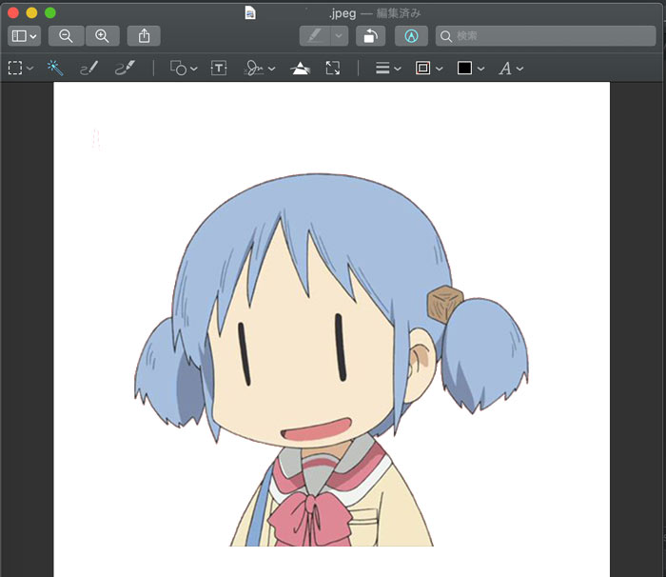Open the Share menu button

(x=144, y=36)
